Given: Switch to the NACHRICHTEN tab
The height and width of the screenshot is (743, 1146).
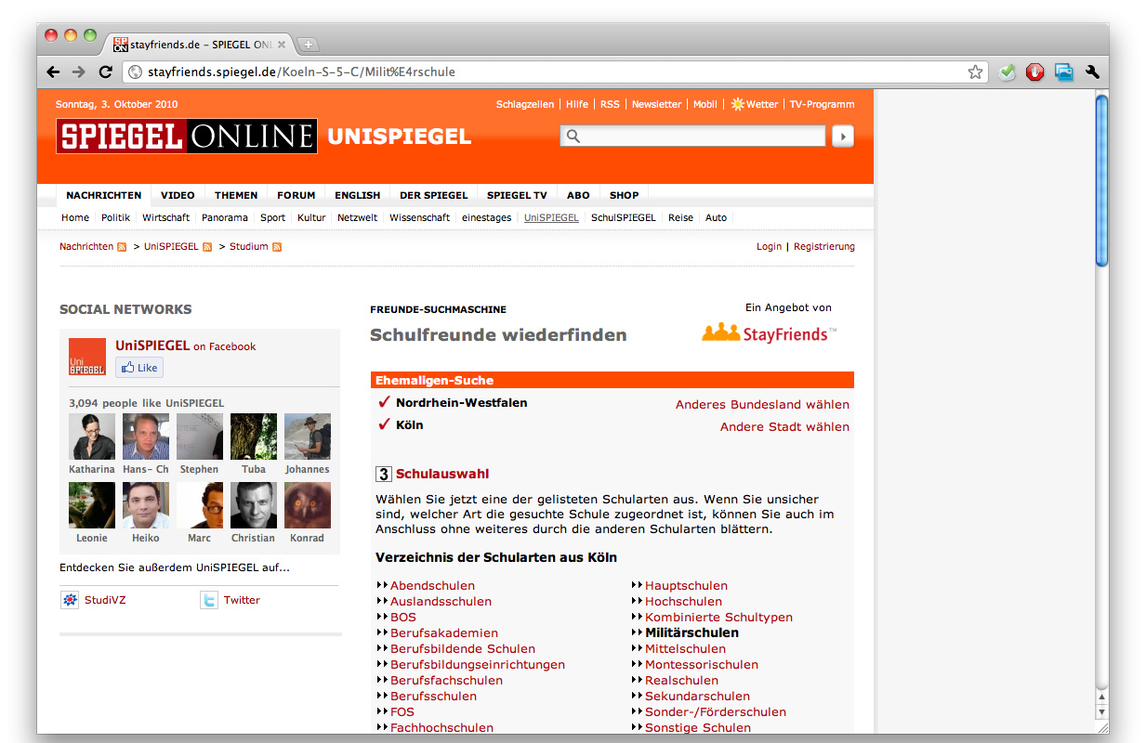Looking at the screenshot, I should (104, 195).
